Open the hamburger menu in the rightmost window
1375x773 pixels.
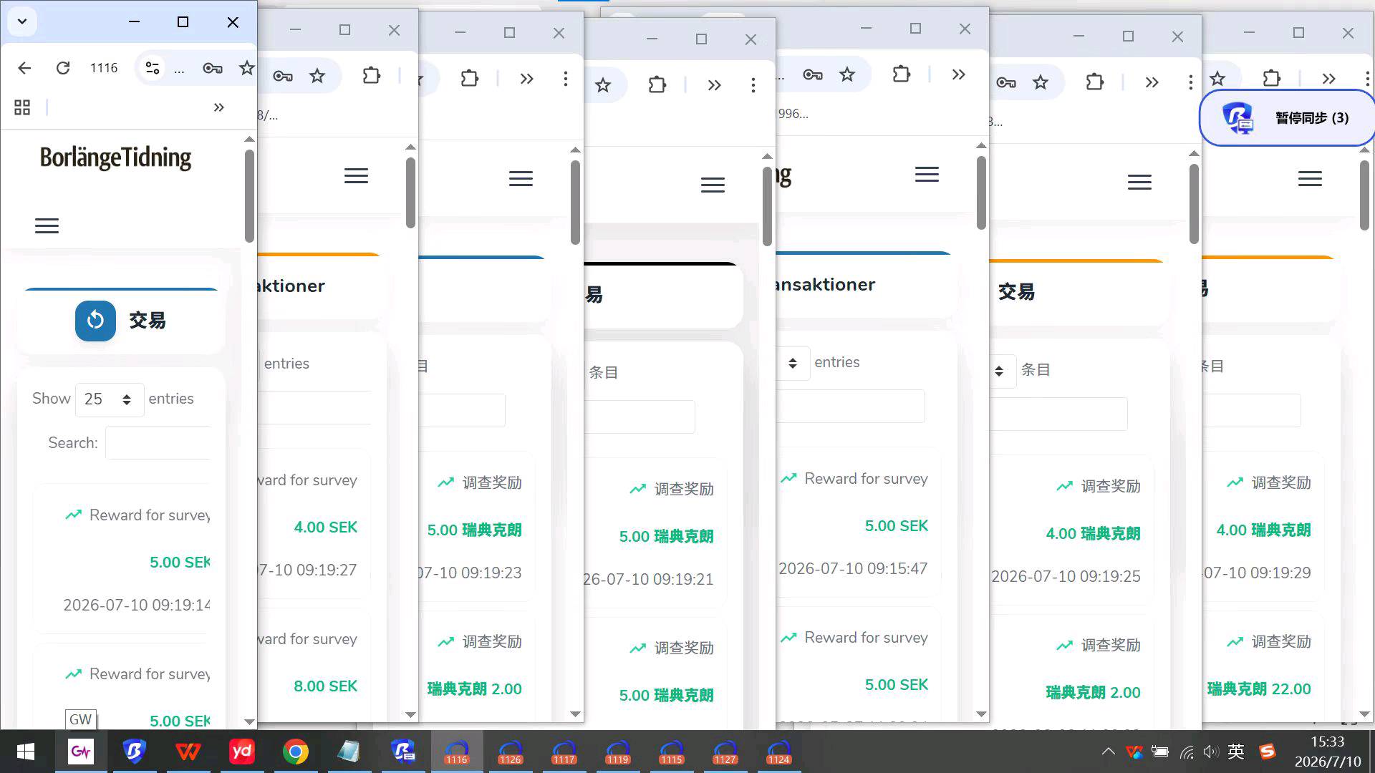1310,179
